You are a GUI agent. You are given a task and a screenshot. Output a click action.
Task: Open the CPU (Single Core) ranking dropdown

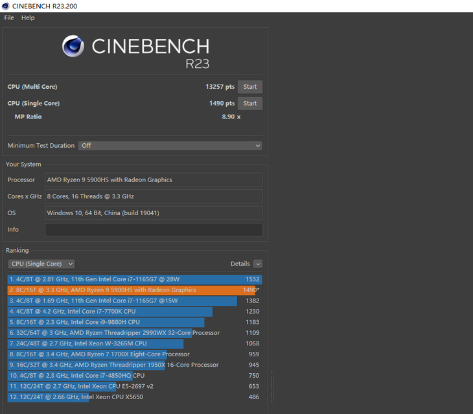41,264
